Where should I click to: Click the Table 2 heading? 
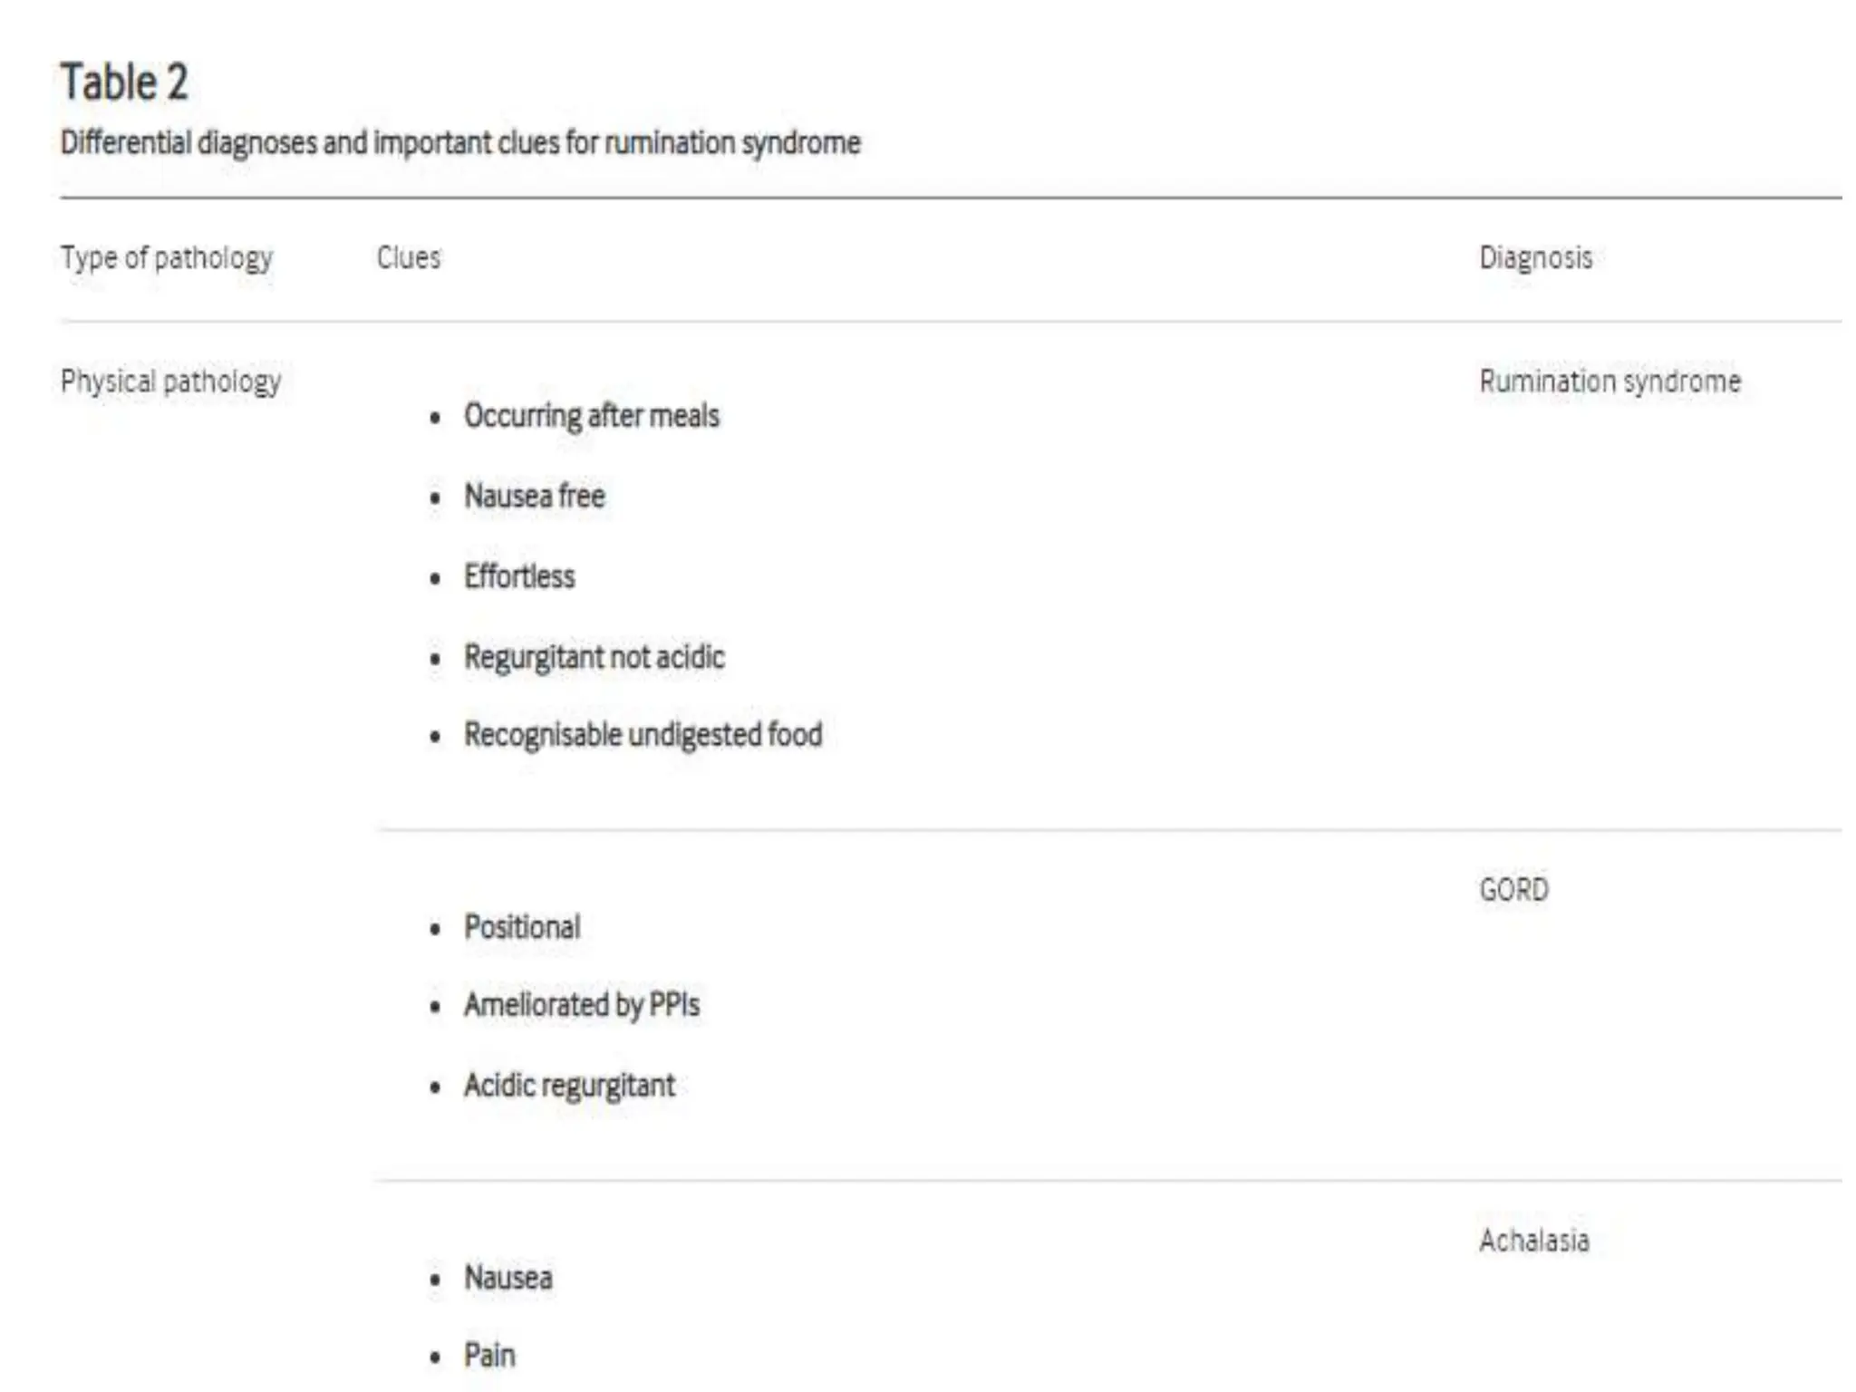(x=124, y=82)
